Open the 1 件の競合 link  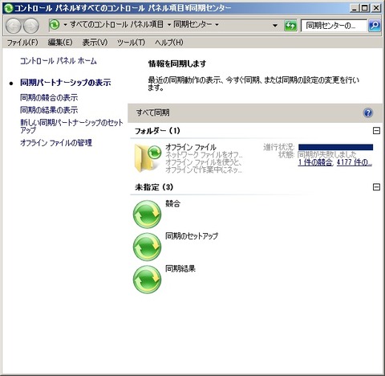(x=315, y=162)
